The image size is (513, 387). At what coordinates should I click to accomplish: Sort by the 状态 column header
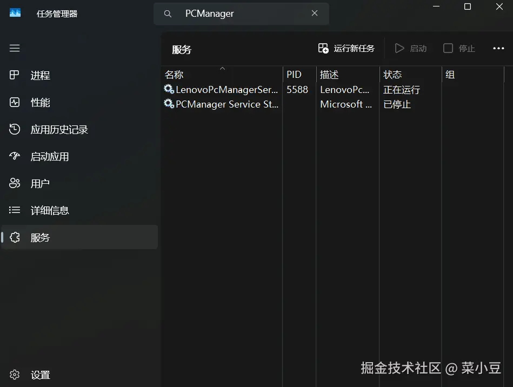tap(410, 75)
